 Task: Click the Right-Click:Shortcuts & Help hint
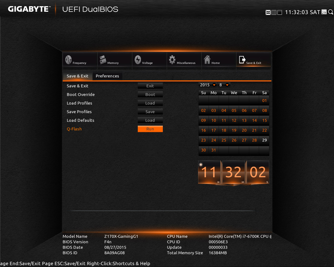(118, 263)
